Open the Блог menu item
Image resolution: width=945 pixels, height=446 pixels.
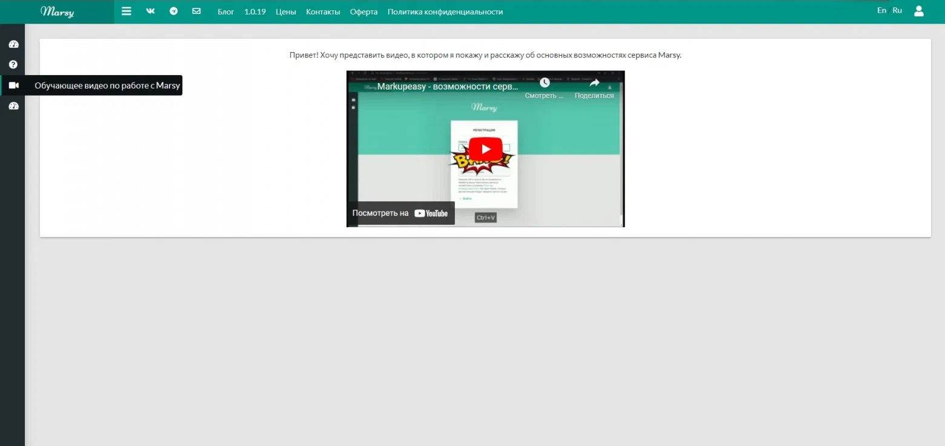(226, 12)
